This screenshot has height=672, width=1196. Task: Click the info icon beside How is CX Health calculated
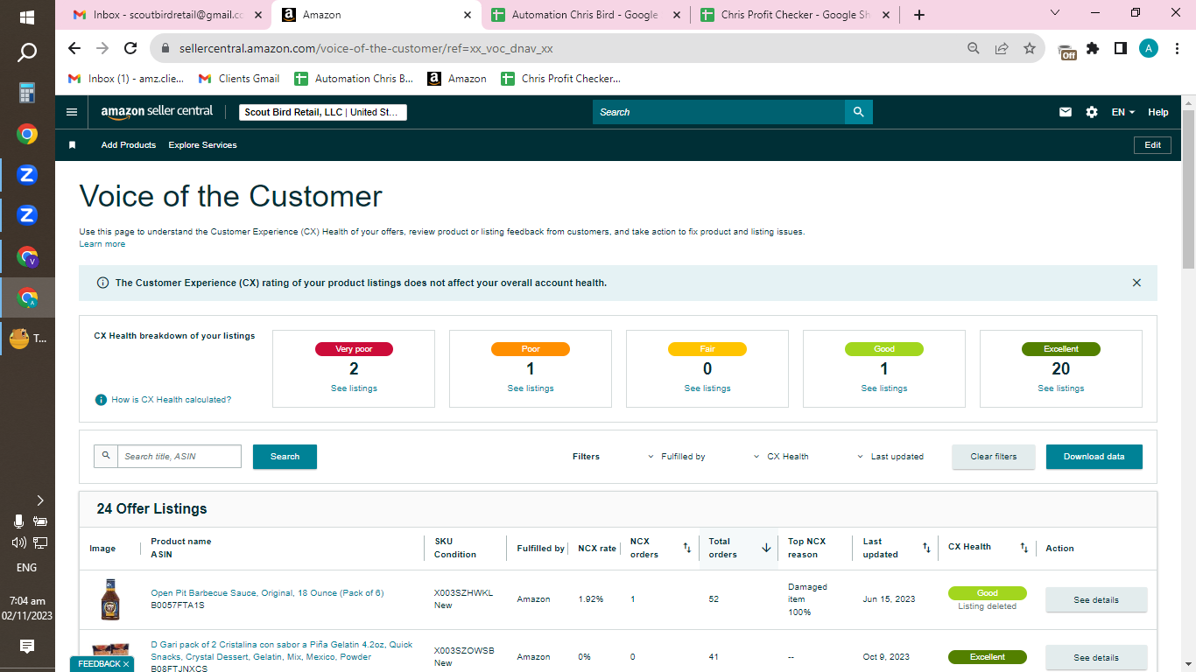pyautogui.click(x=101, y=400)
